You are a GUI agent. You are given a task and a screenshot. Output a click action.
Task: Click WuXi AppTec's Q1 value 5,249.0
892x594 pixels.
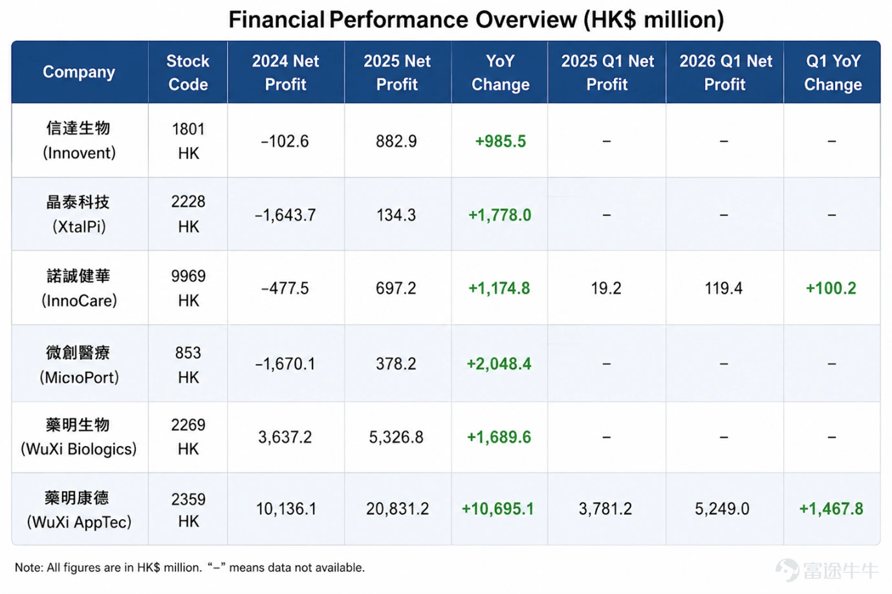click(x=723, y=509)
